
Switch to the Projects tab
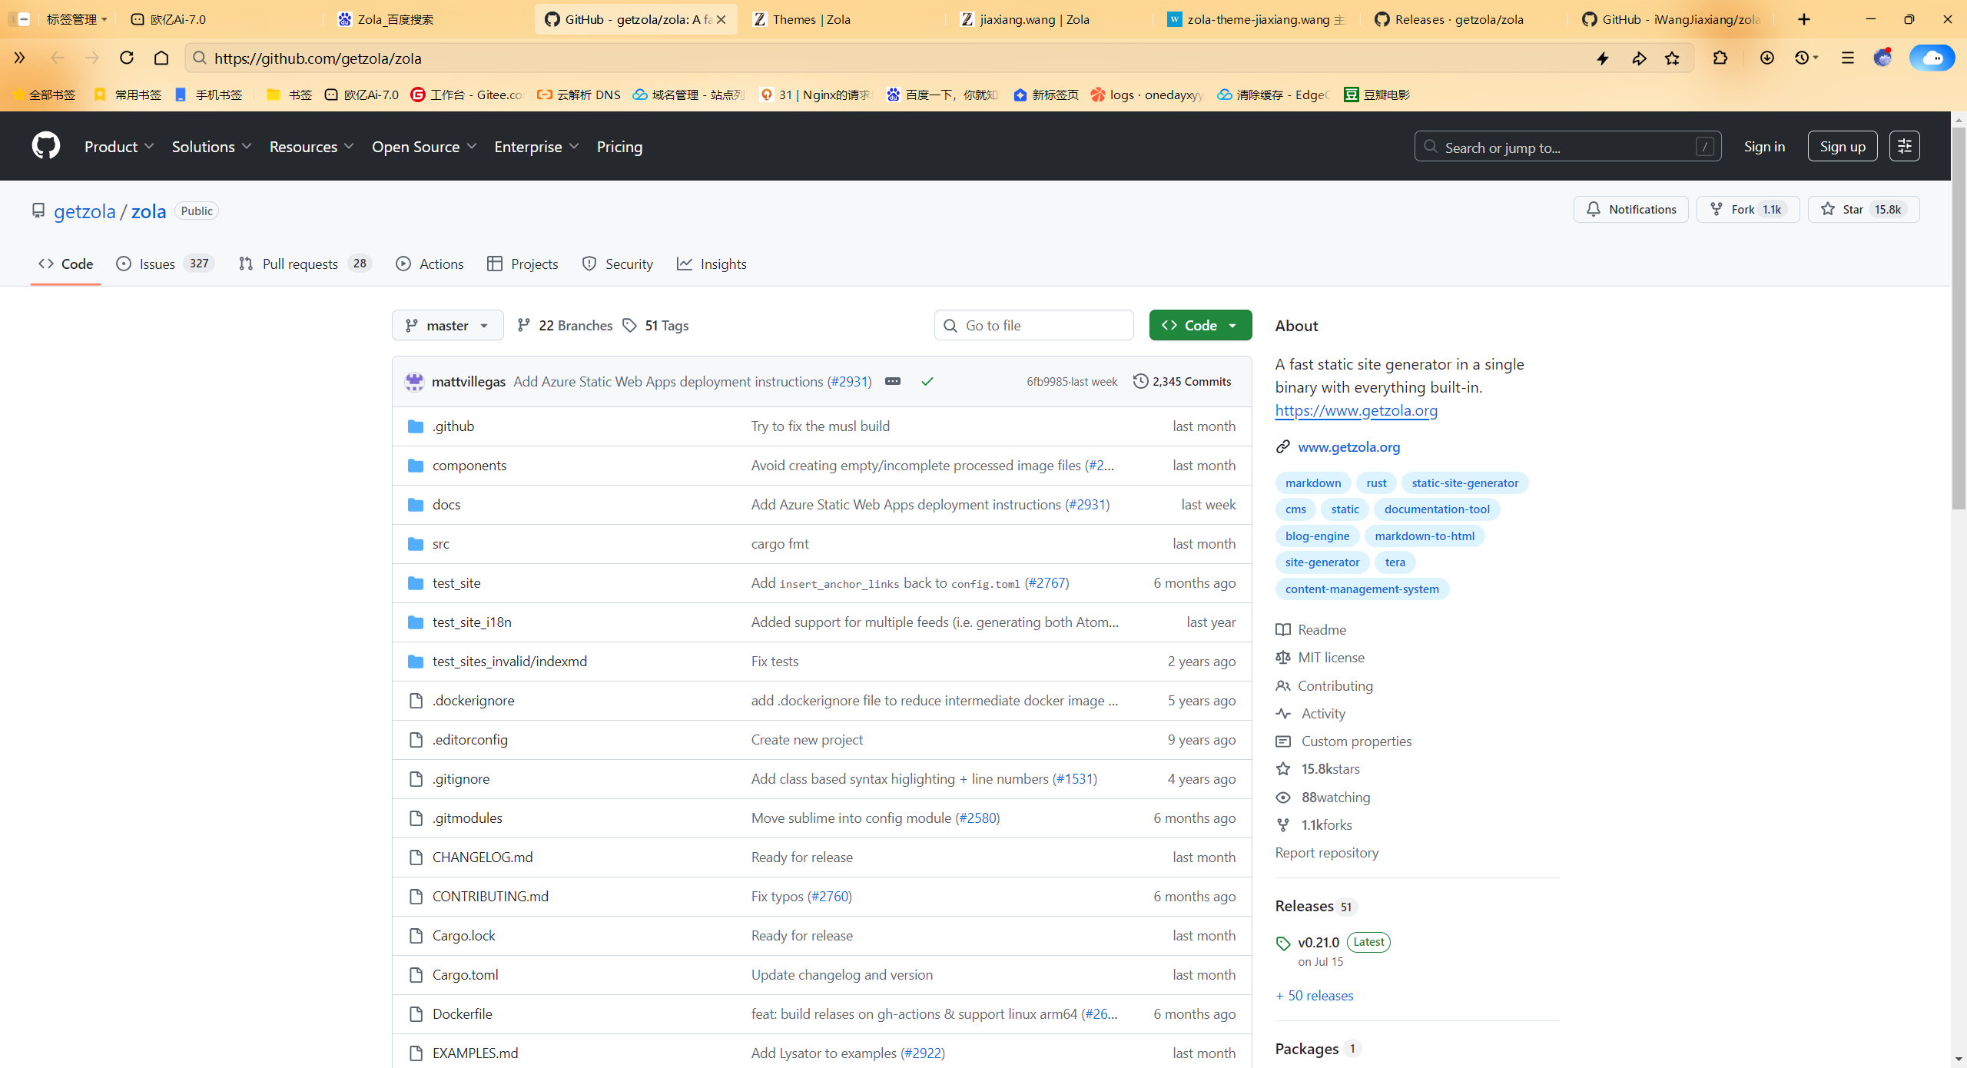click(522, 264)
